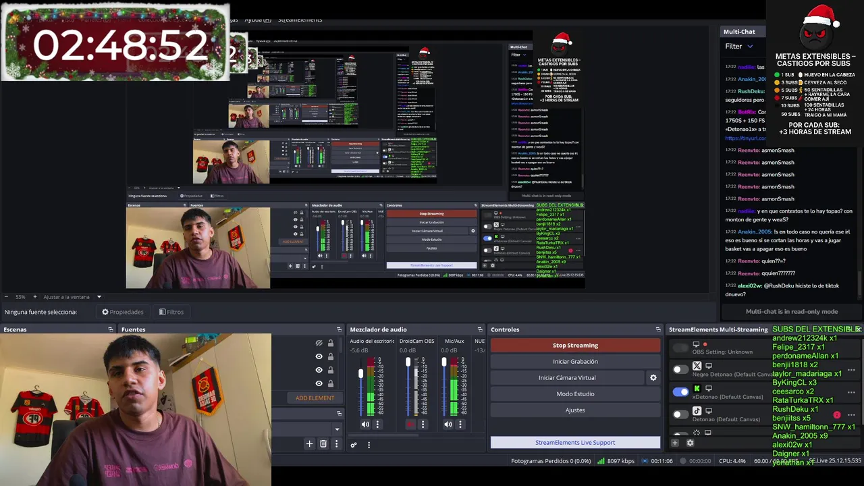Enable the Negro Detonao X stream toggle

point(680,369)
